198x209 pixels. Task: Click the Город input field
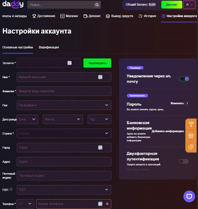[x=64, y=148]
